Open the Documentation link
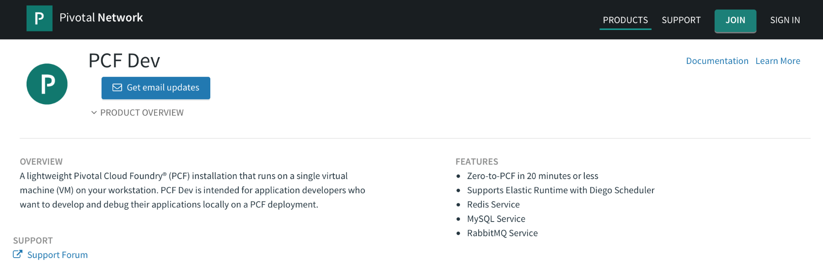The height and width of the screenshot is (275, 823). tap(717, 61)
